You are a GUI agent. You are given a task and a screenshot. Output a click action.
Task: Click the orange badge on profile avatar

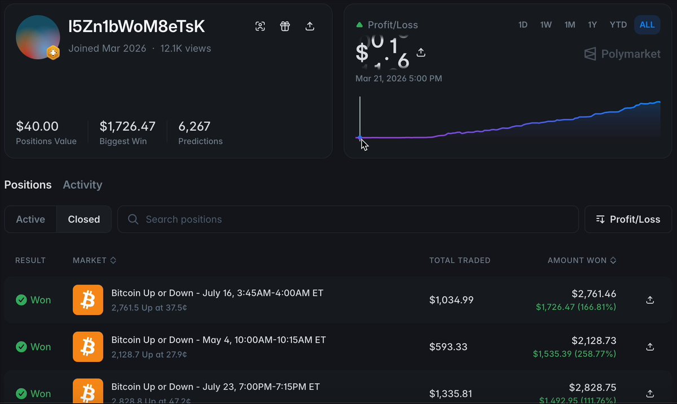(x=53, y=52)
